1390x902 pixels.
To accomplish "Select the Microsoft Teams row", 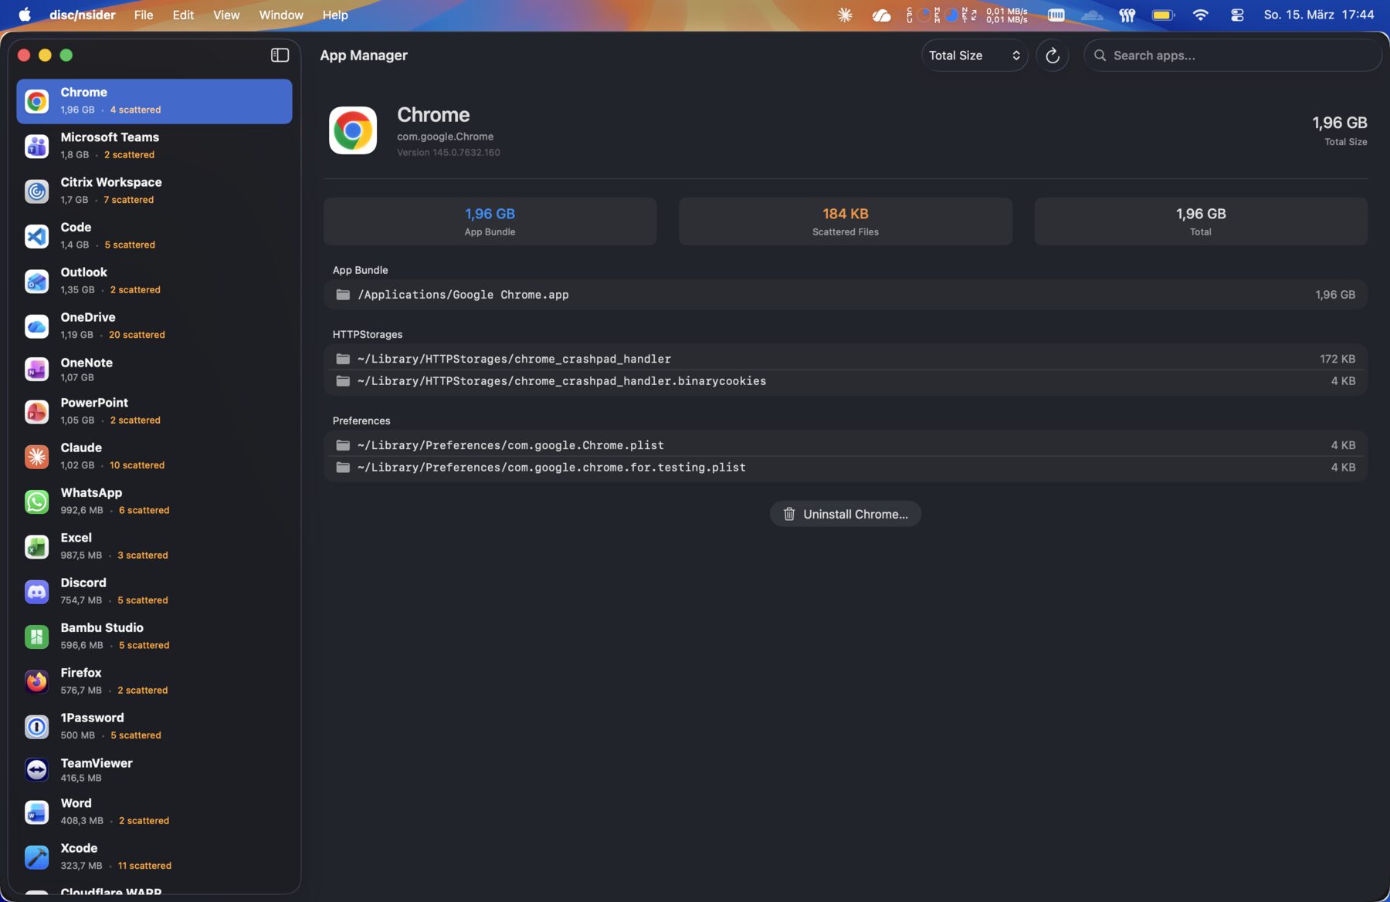I will (154, 146).
